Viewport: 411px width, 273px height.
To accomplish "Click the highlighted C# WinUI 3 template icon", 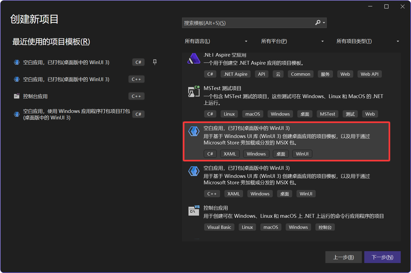I will point(194,131).
